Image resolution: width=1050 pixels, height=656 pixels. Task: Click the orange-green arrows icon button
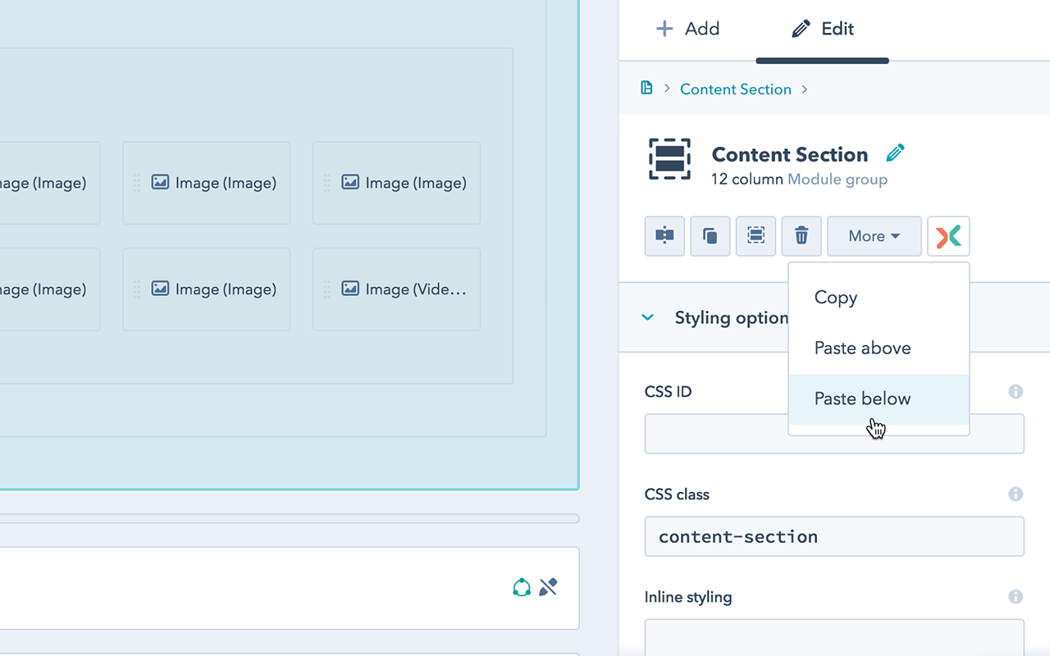948,236
